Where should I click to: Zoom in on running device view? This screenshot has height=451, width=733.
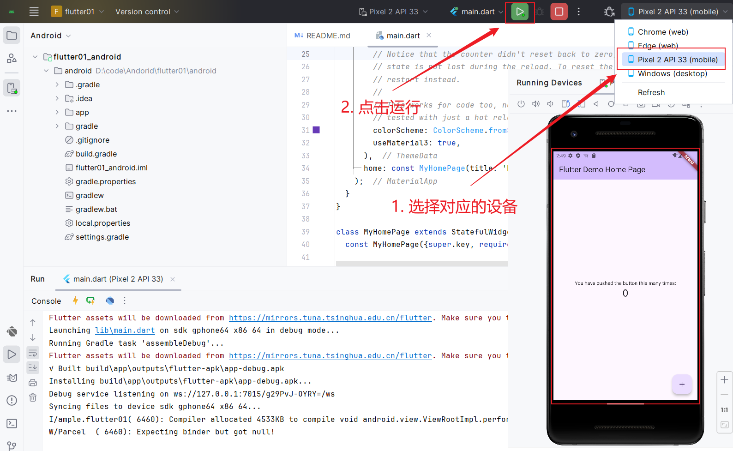click(724, 379)
